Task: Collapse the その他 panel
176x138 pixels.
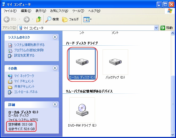Action: 55,68
